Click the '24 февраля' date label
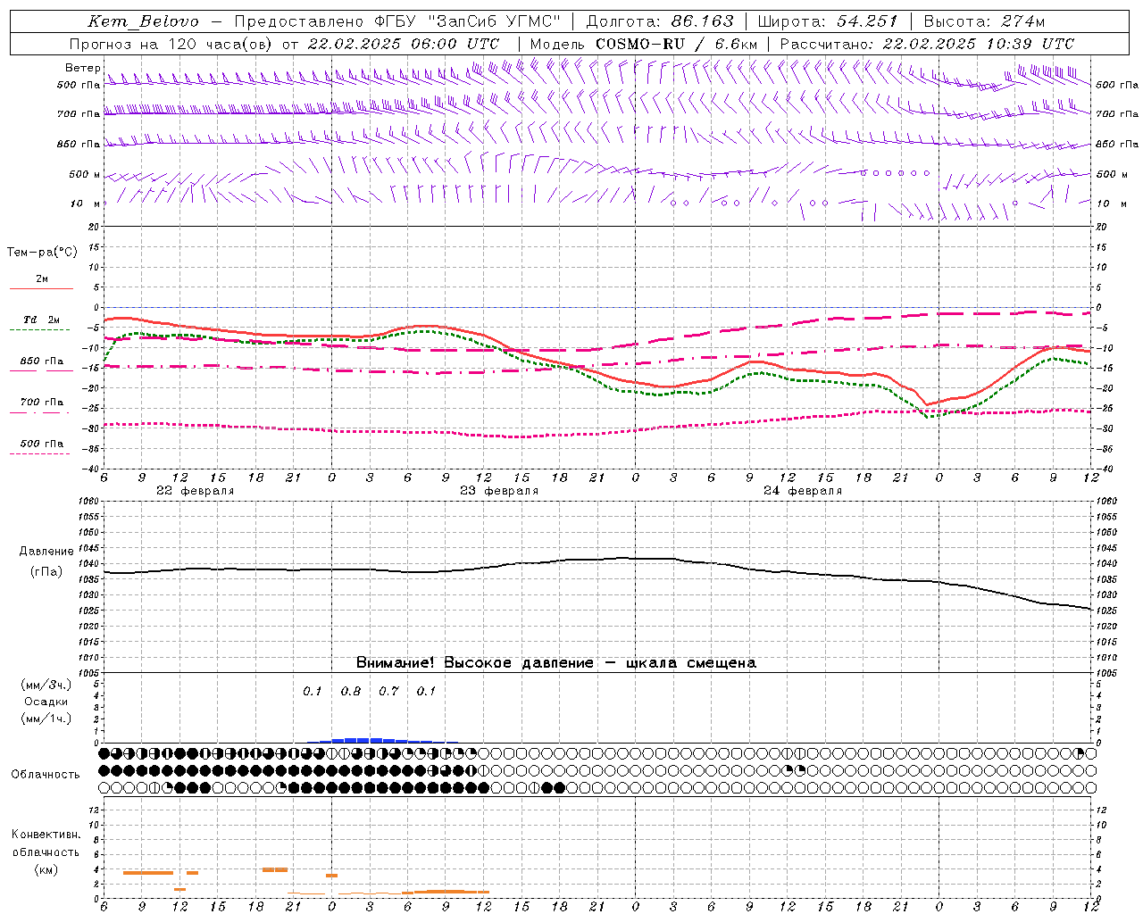The image size is (1143, 914). click(803, 491)
